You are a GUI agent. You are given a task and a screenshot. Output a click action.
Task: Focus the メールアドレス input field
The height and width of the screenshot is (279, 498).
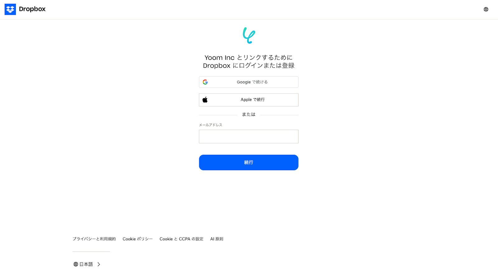click(249, 136)
